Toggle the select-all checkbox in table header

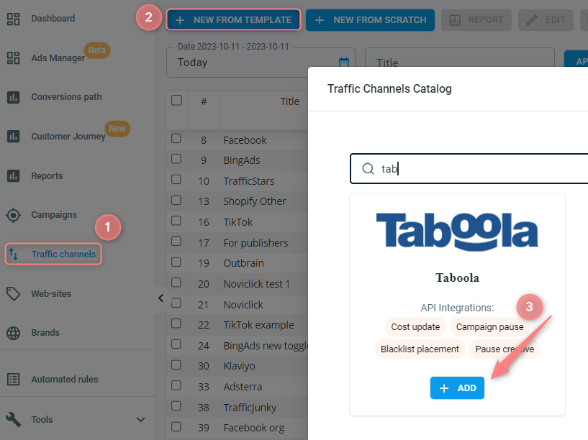point(176,101)
